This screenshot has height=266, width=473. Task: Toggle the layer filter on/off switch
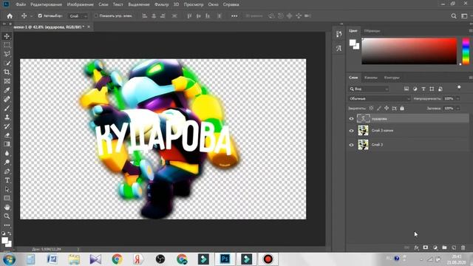tap(459, 88)
